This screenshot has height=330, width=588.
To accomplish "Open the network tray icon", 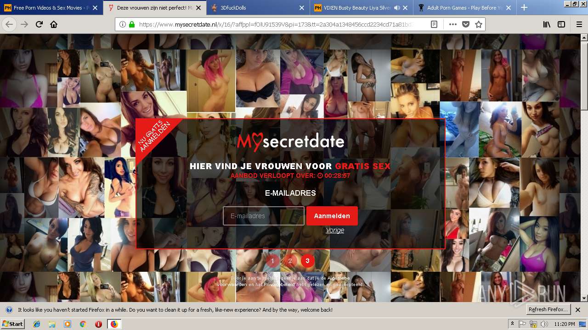I will (x=533, y=324).
